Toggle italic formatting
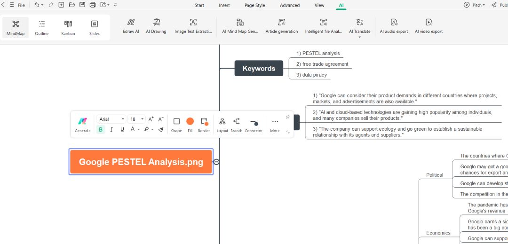The height and width of the screenshot is (244, 508). [111, 129]
